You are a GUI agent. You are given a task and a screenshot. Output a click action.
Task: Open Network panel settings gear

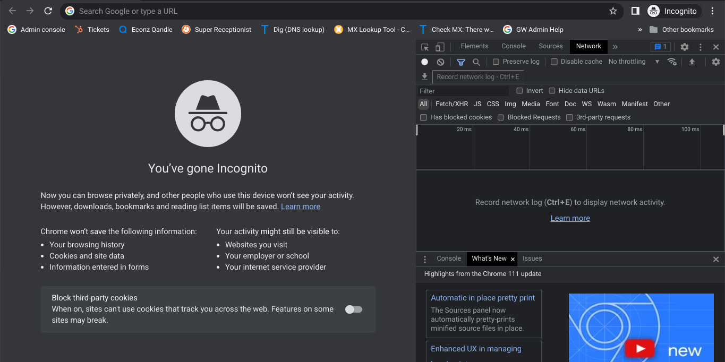[x=716, y=62]
